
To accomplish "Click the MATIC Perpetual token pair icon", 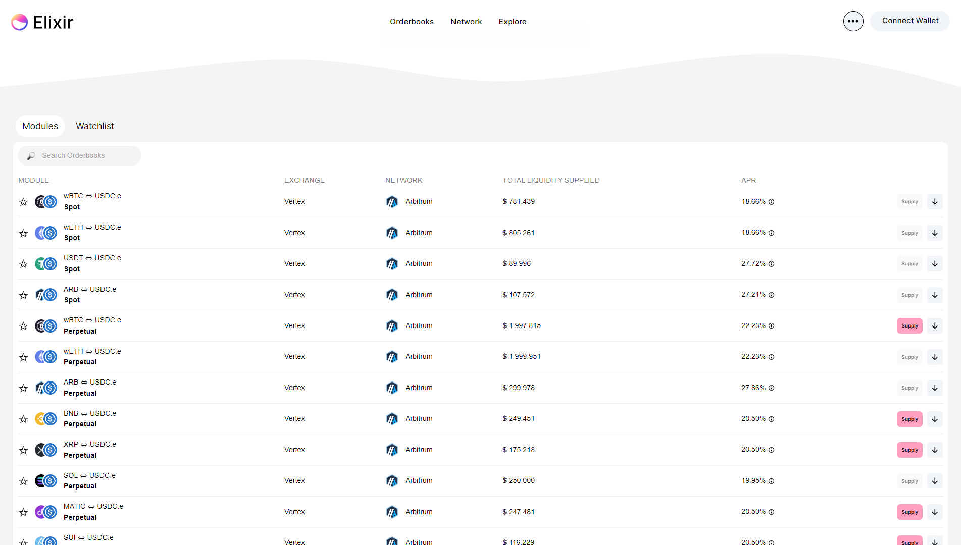I will 46,512.
